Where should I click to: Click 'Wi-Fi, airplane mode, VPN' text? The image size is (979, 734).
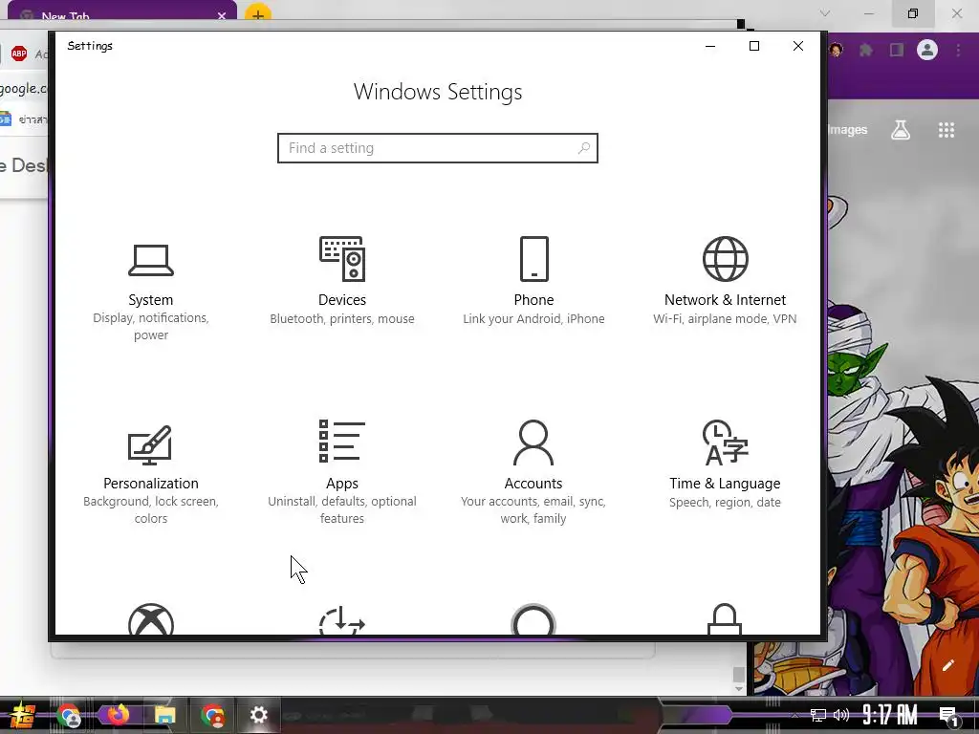click(725, 319)
